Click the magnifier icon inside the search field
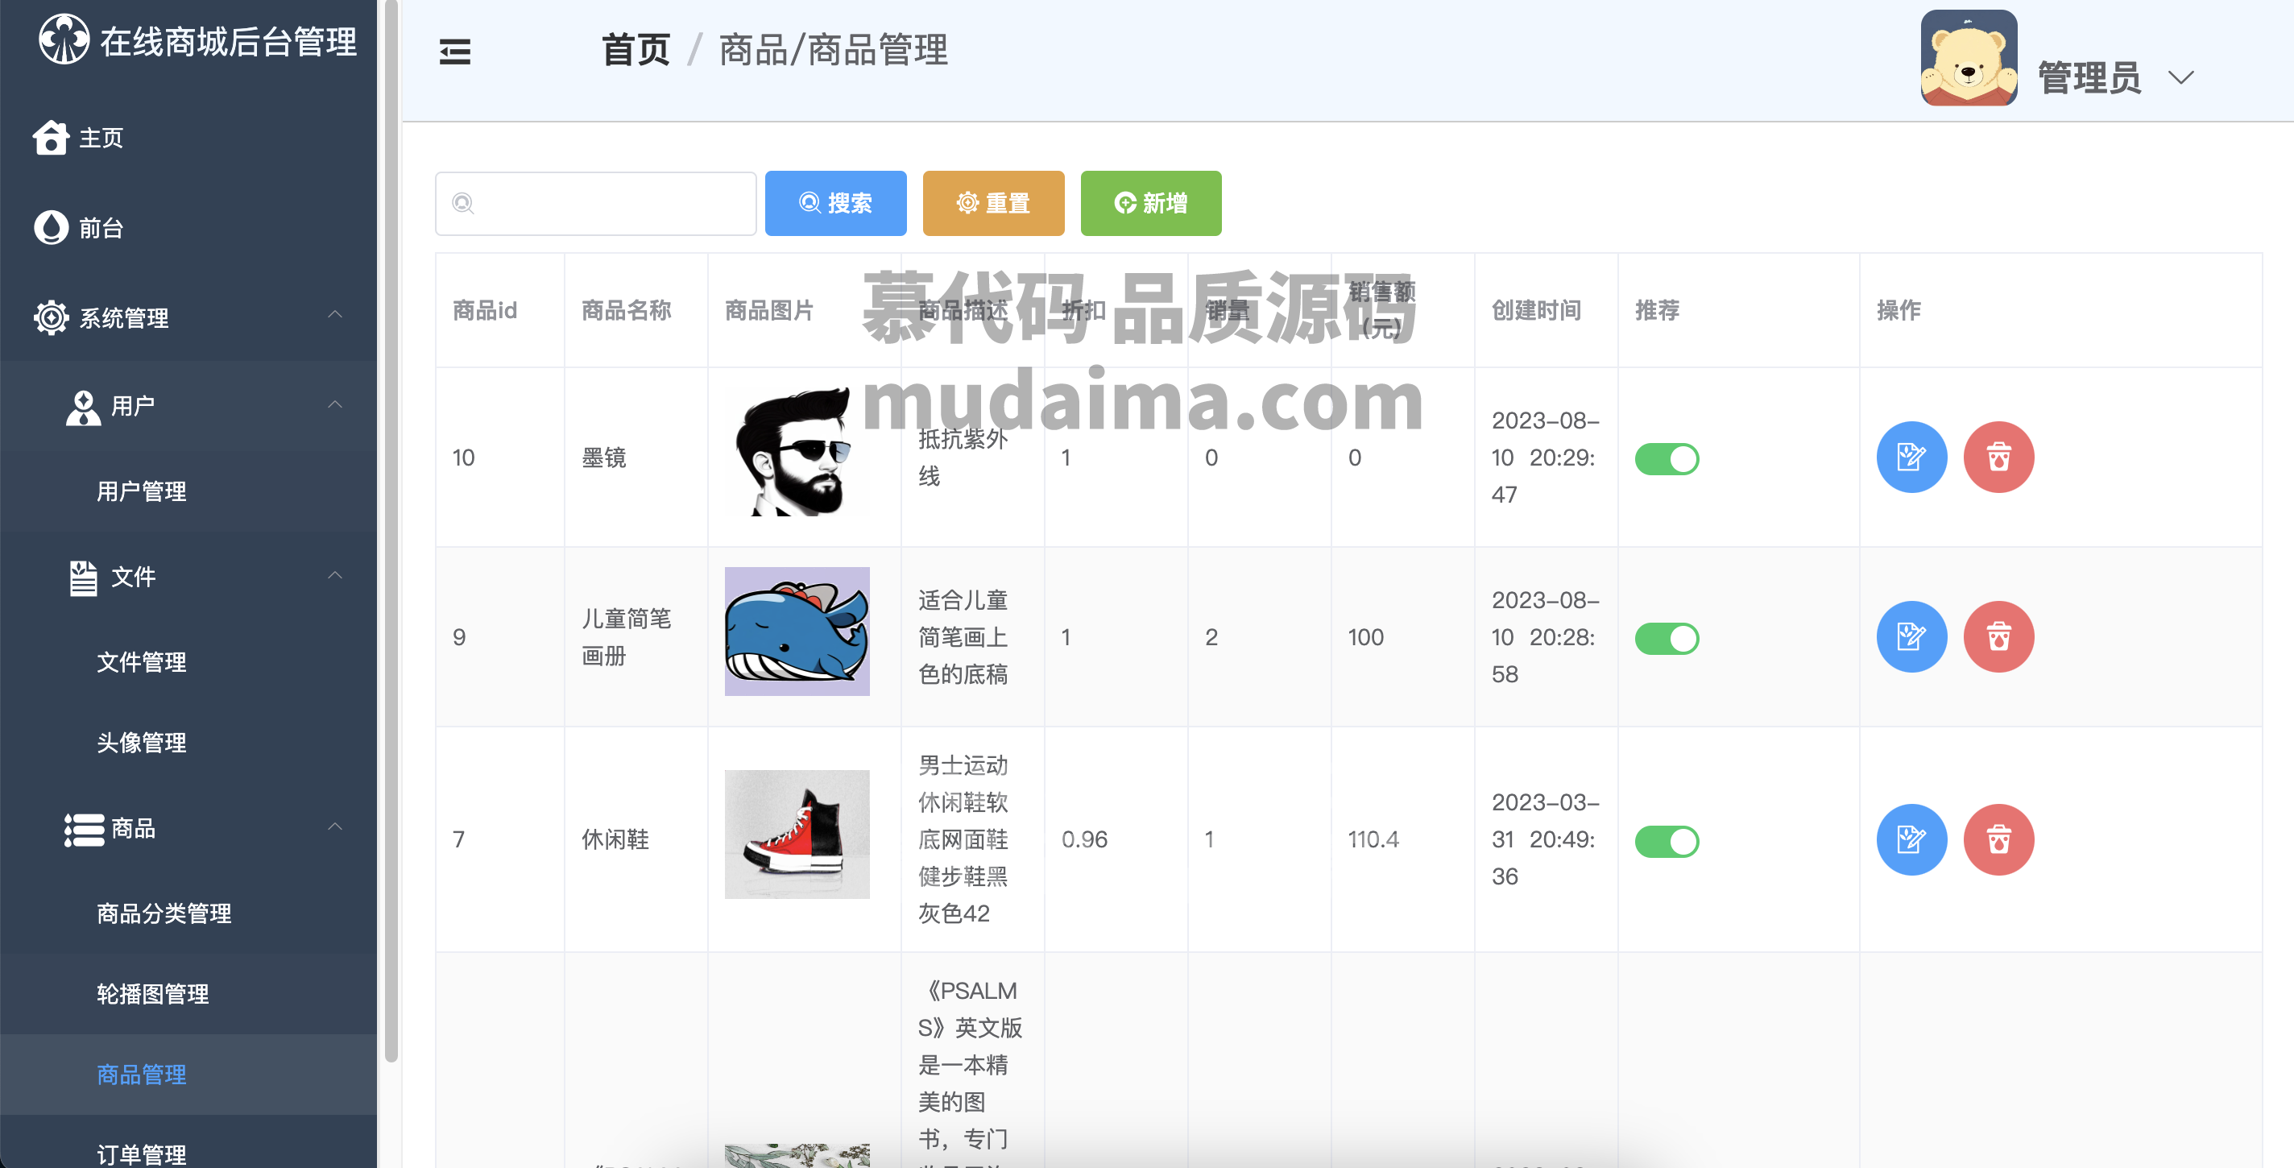Screen dimensions: 2294x1168 click(462, 203)
